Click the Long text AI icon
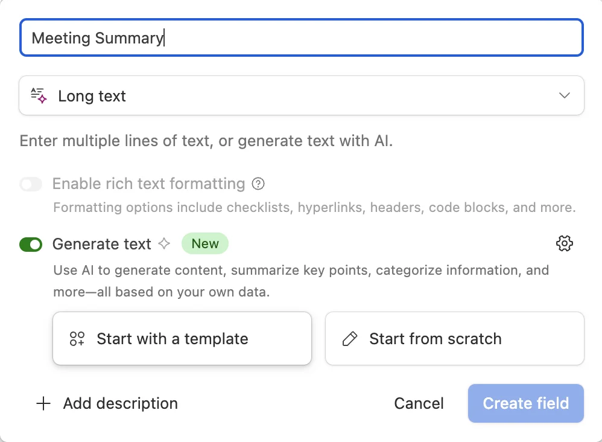The height and width of the screenshot is (442, 602). coord(39,95)
